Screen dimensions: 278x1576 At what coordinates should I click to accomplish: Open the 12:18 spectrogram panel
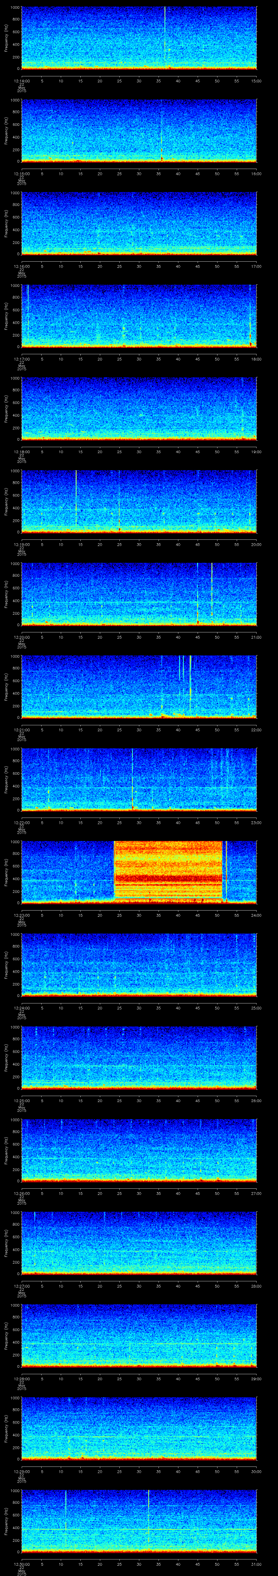(x=139, y=409)
